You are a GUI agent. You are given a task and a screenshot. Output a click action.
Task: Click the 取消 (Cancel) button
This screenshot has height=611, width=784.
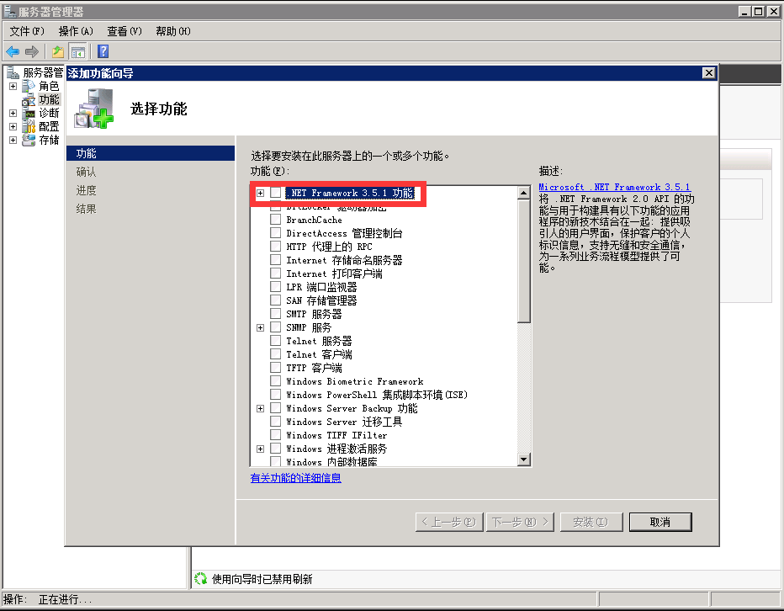click(660, 522)
